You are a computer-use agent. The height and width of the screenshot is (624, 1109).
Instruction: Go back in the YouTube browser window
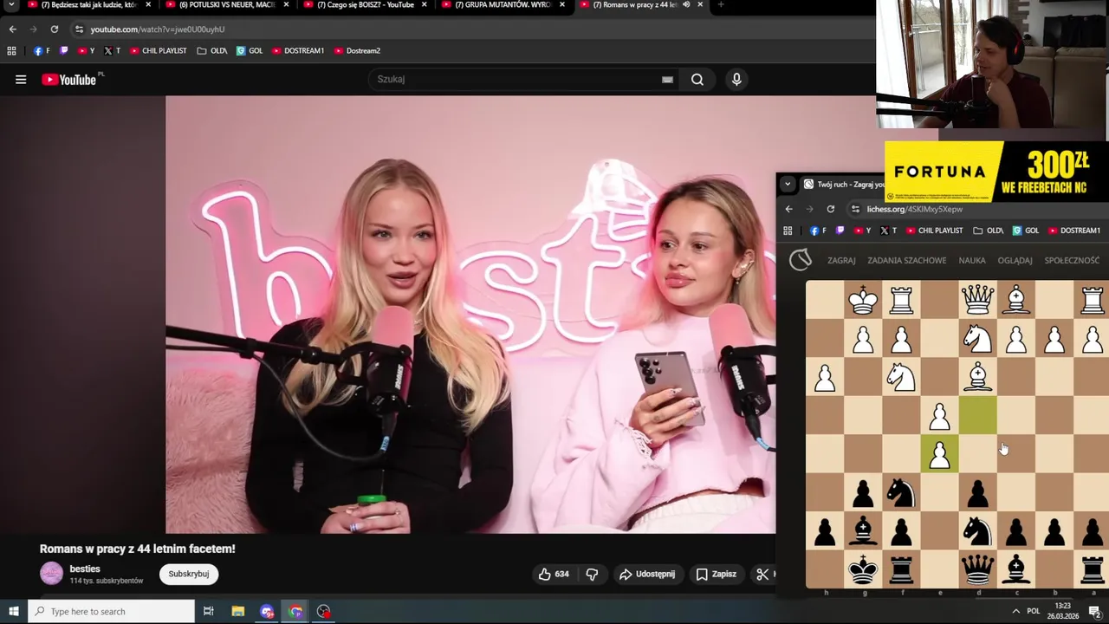click(12, 29)
